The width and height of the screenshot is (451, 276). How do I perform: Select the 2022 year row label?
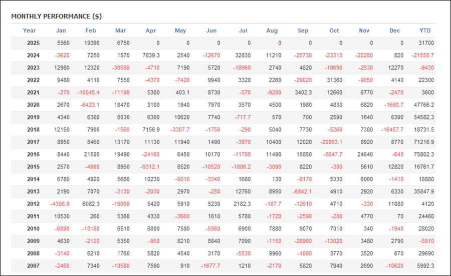34,80
